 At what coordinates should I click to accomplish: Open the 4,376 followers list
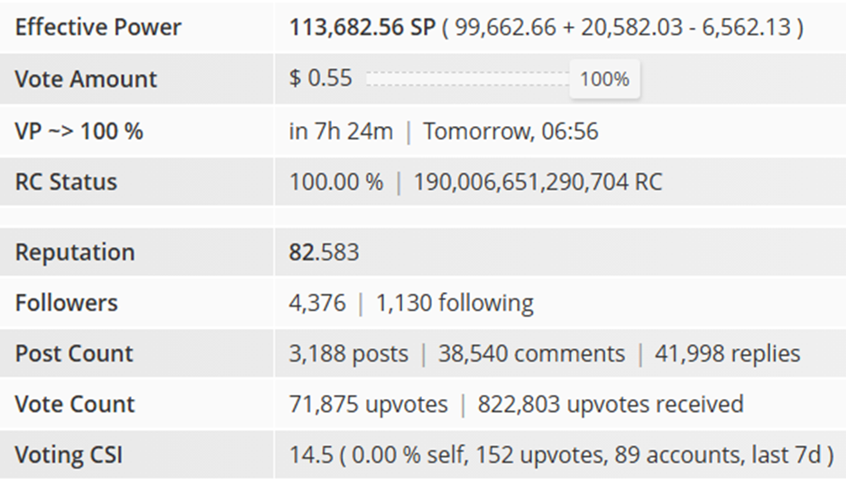pyautogui.click(x=317, y=303)
